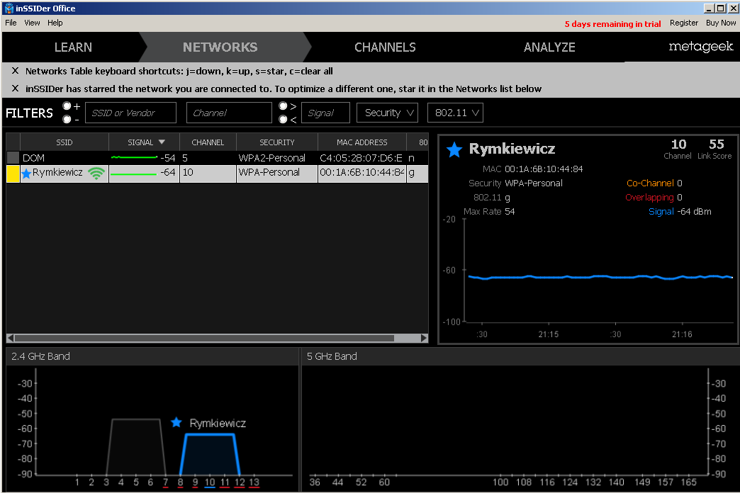Select the exclude (-) filter radio button
The width and height of the screenshot is (740, 493).
(67, 120)
